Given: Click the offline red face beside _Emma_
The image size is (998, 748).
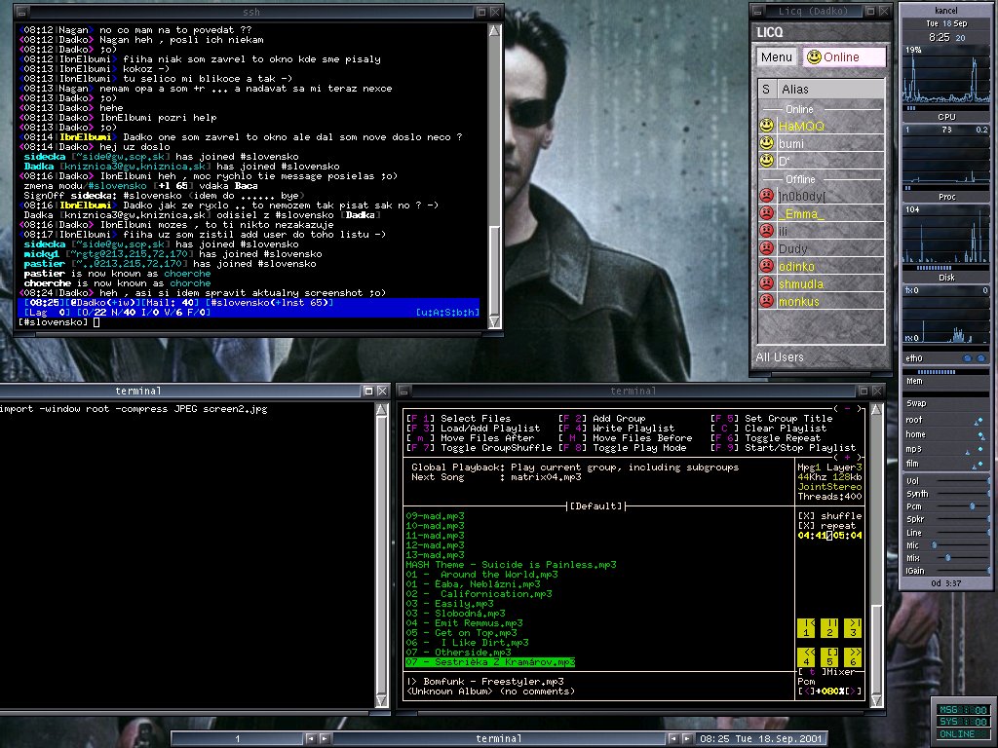Looking at the screenshot, I should [x=767, y=213].
